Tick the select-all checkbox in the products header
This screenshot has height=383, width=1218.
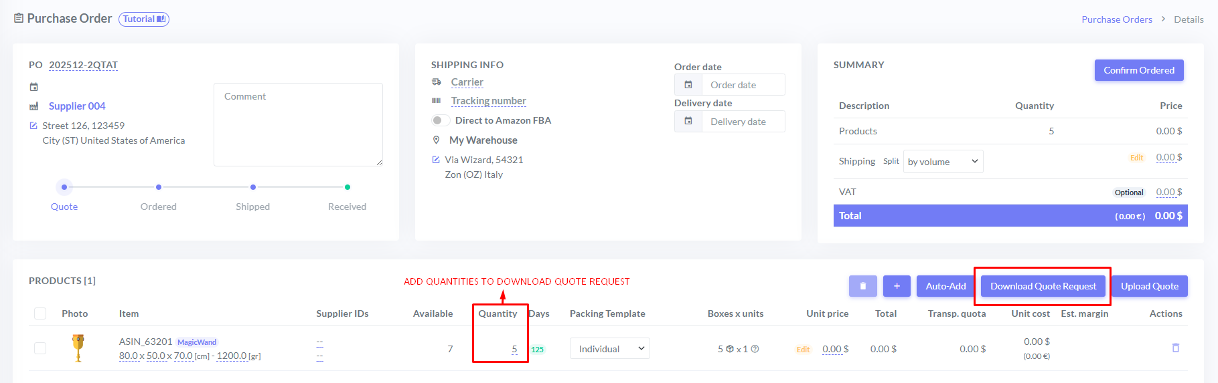tap(40, 313)
